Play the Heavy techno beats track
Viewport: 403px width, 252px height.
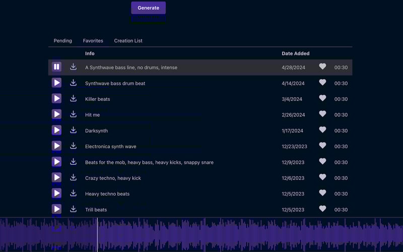tap(56, 194)
